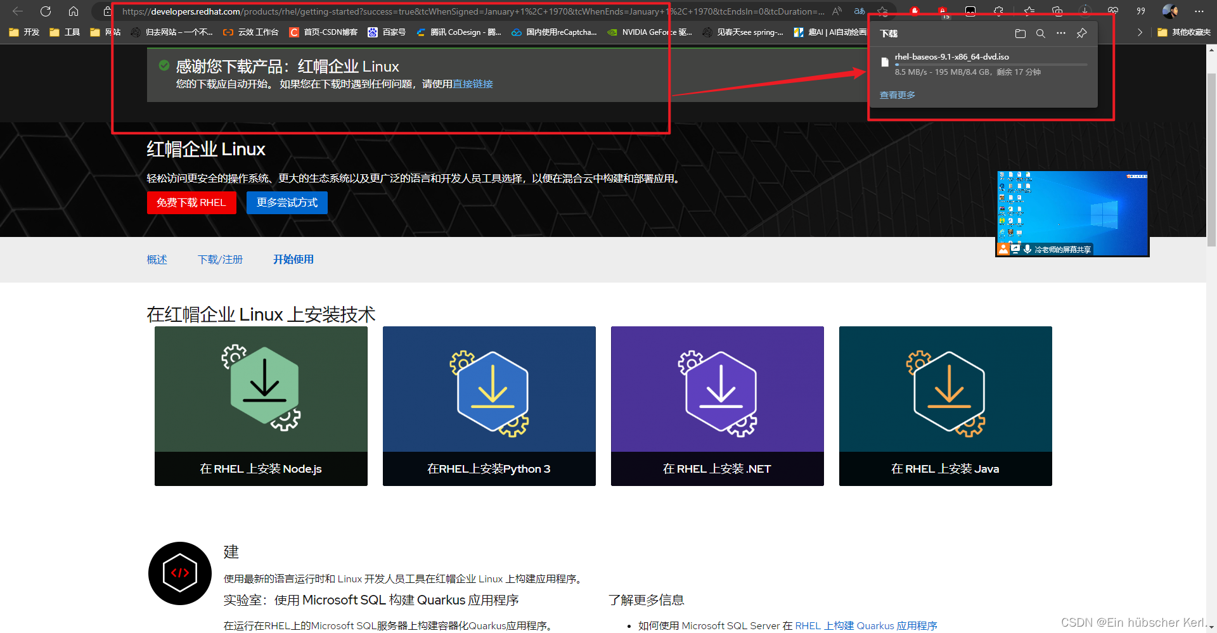Open the 云效 工作台 bookmark
This screenshot has width=1217, height=633.
point(251,32)
